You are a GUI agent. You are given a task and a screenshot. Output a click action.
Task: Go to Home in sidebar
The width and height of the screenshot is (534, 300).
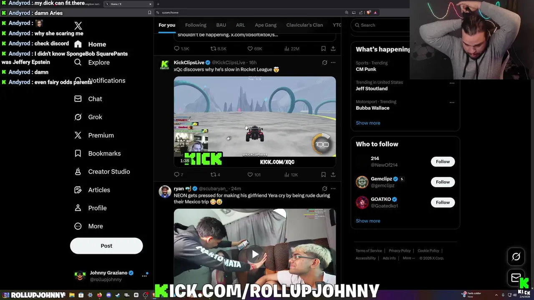pos(90,44)
